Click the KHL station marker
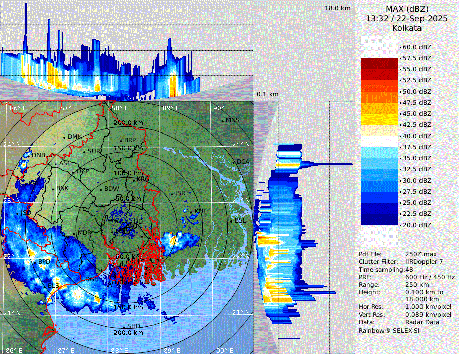This screenshot has width=459, height=354. 191,211
